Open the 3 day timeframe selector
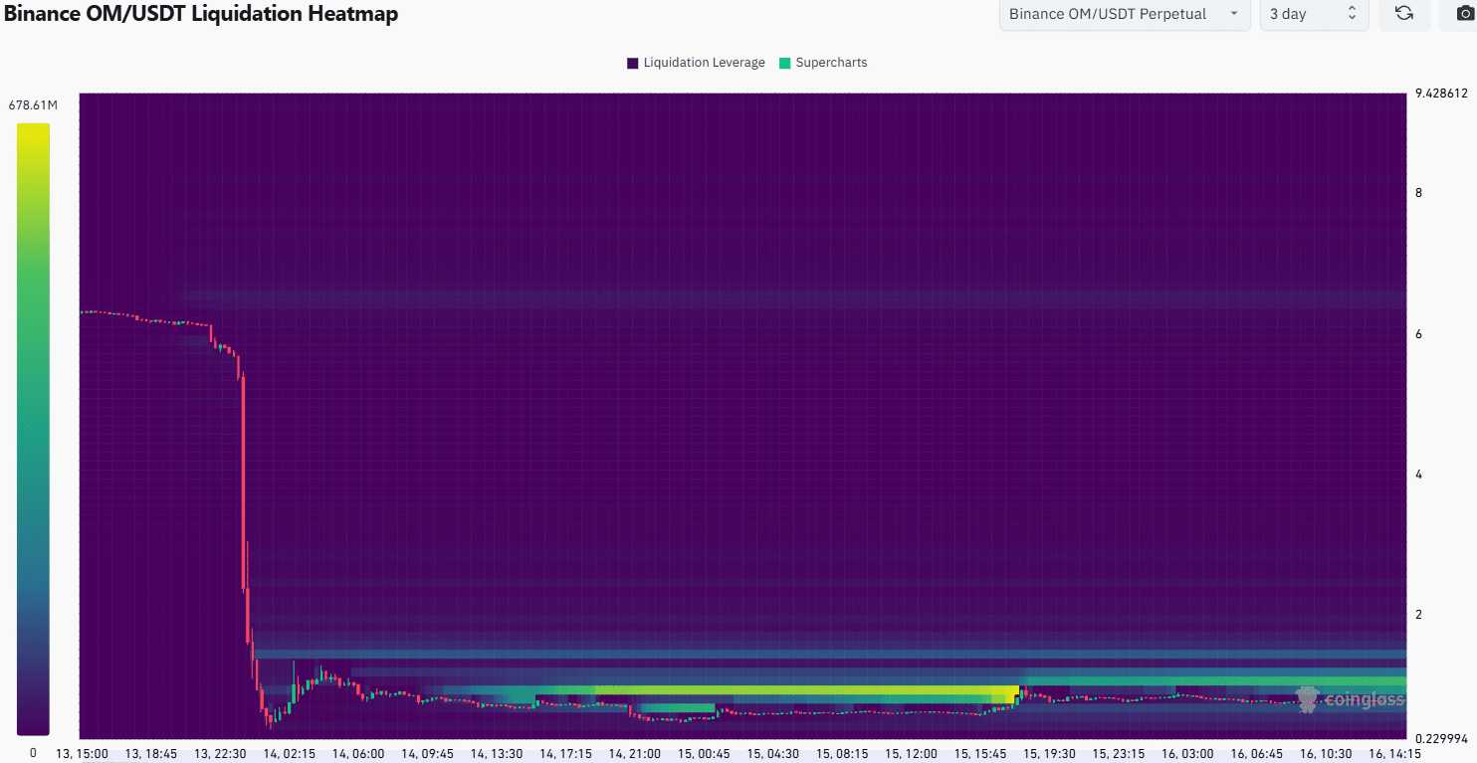 1313,14
